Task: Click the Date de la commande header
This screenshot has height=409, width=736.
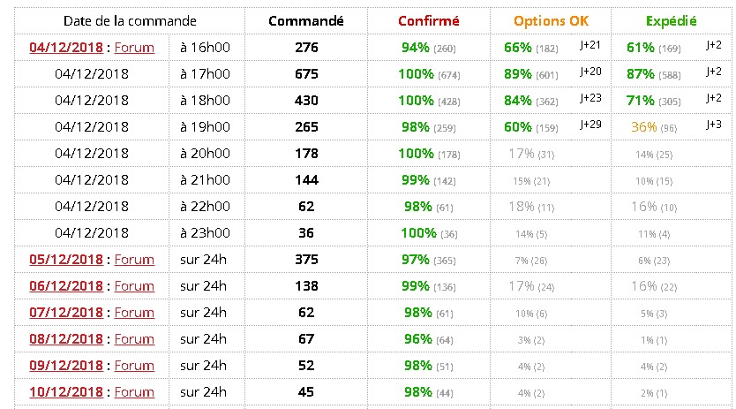Action: (130, 20)
